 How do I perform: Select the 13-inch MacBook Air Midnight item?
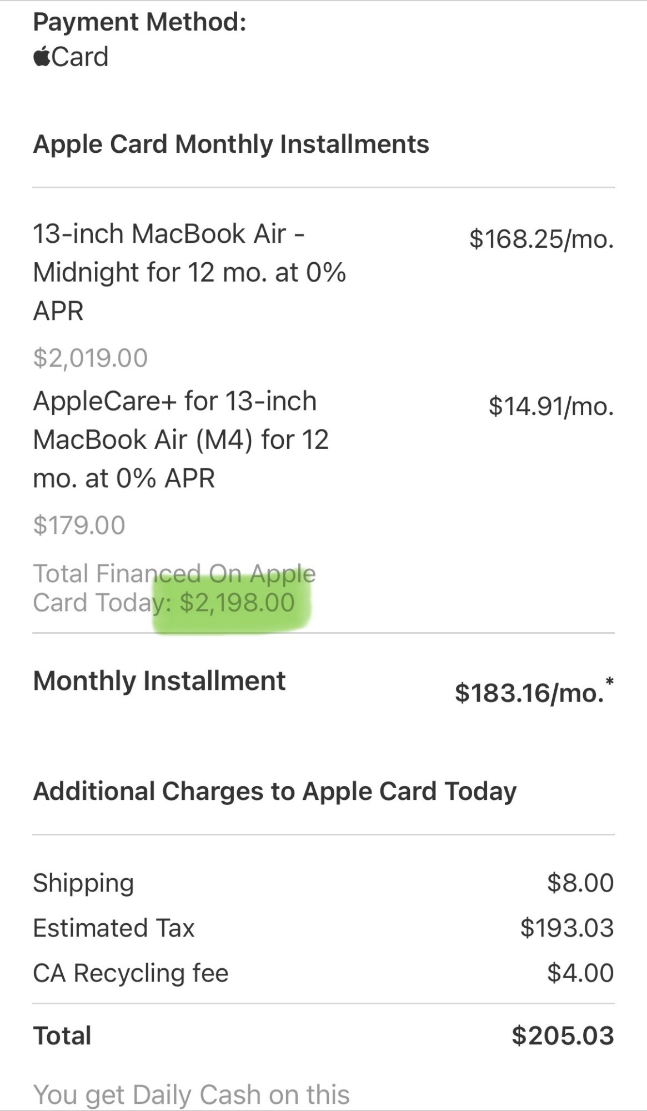tap(189, 272)
